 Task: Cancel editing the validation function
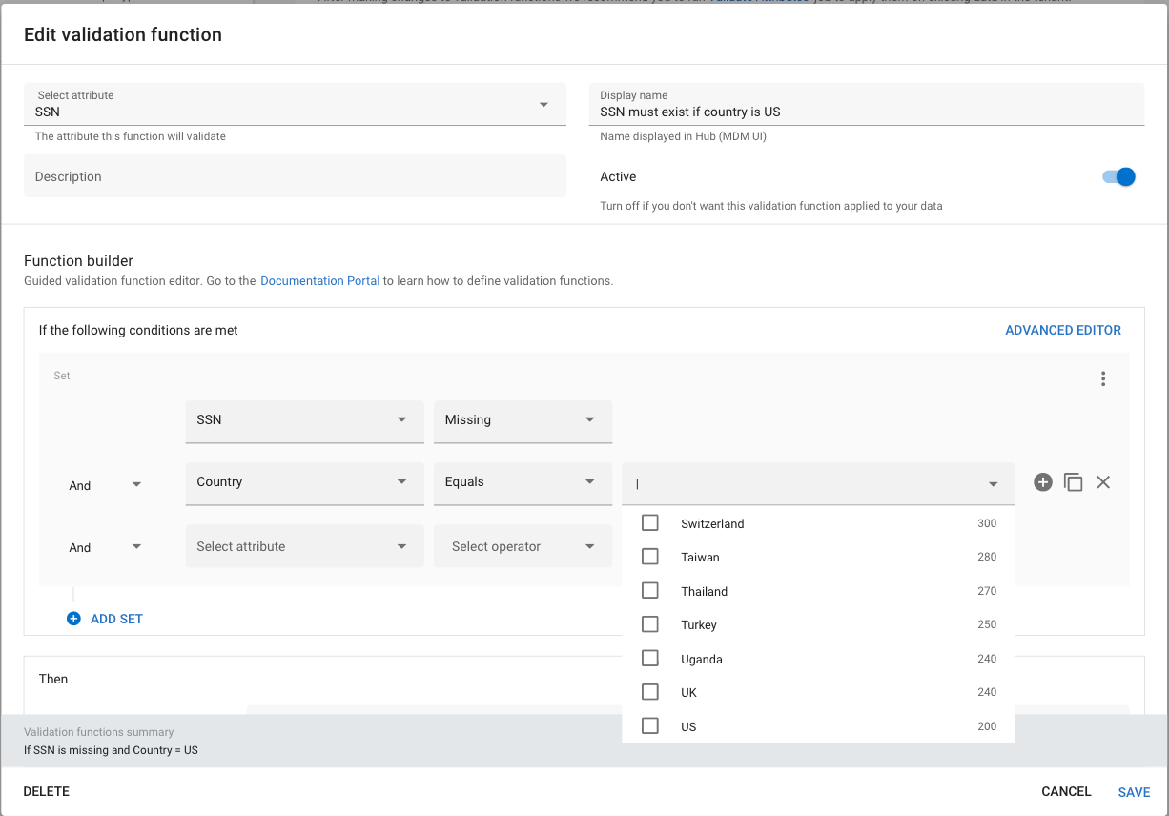pyautogui.click(x=1066, y=791)
